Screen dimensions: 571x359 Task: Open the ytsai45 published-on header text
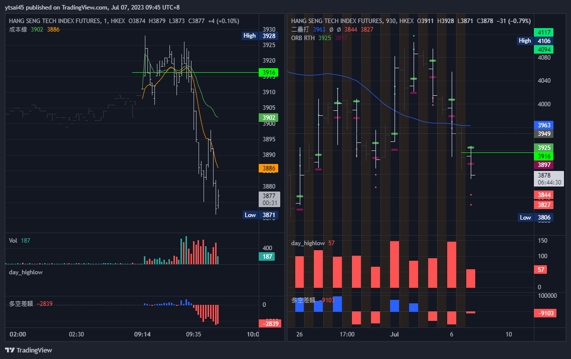pos(92,8)
